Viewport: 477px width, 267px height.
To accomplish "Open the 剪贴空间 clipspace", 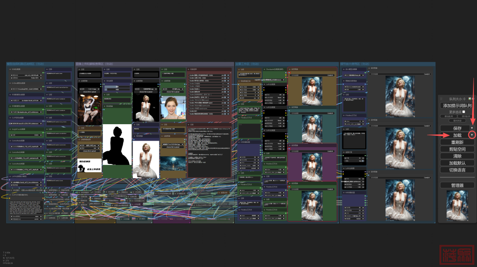I will (457, 149).
